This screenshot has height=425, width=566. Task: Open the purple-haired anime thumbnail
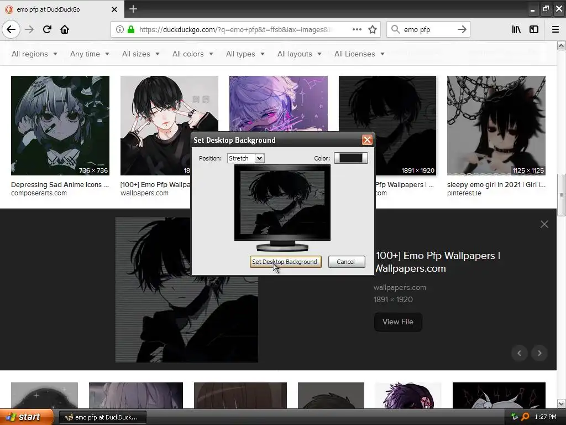279,103
